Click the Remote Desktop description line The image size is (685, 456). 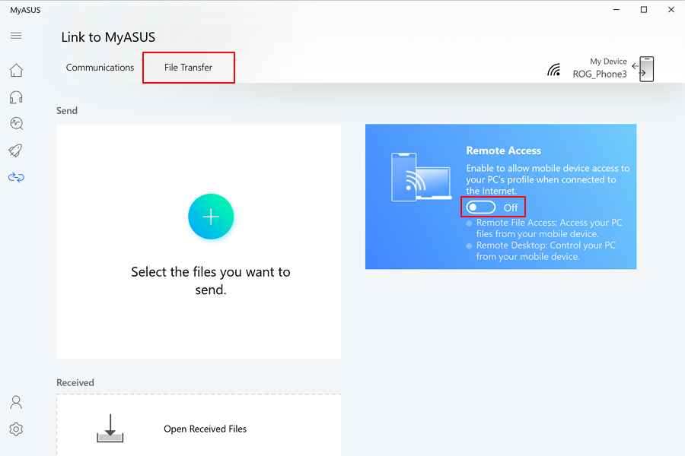(x=546, y=251)
